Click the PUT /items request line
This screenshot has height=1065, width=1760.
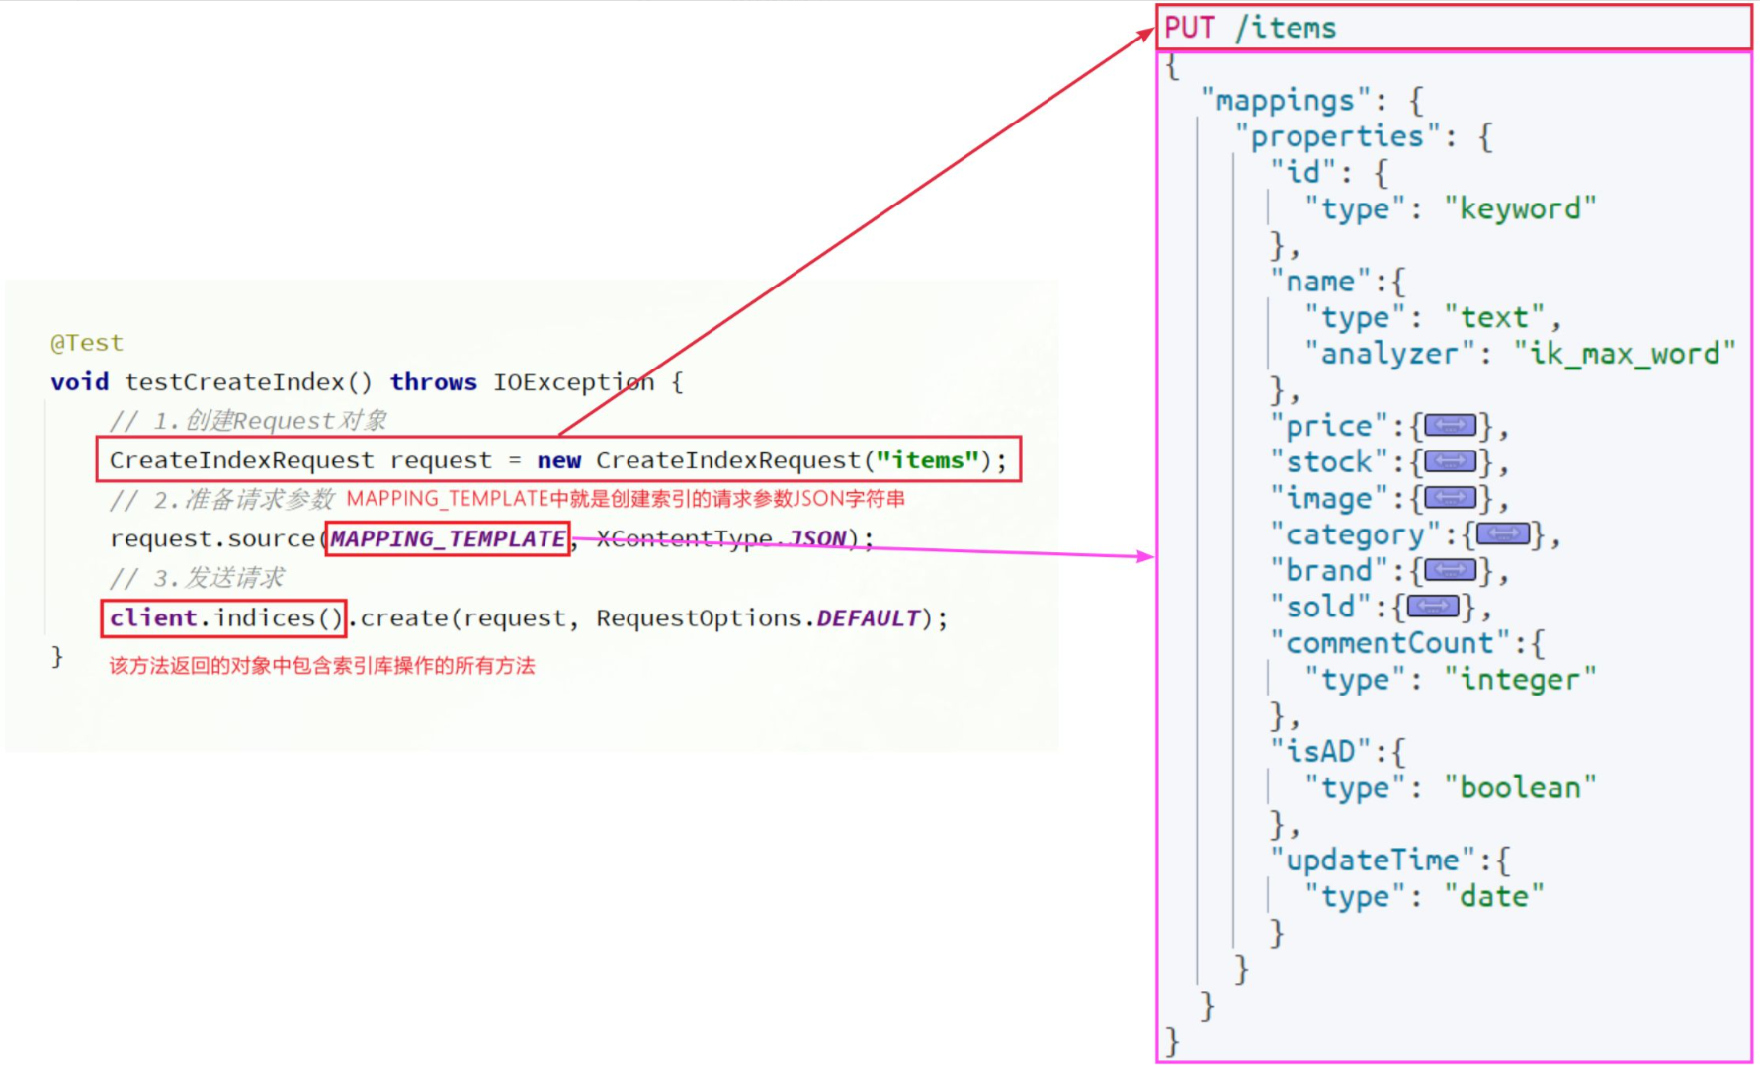pos(1250,28)
